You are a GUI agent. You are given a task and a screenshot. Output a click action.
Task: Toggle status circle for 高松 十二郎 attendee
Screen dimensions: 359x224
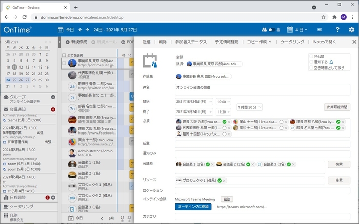[281, 128]
